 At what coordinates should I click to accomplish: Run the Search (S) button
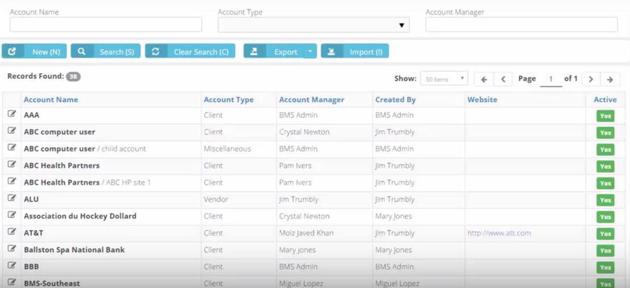coord(106,51)
